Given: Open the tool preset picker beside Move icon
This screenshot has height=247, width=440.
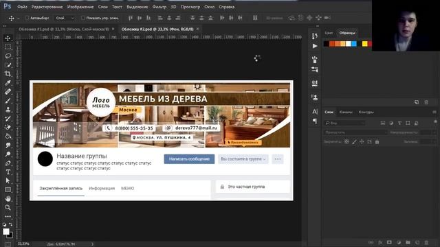Looking at the screenshot, I should click(19, 19).
